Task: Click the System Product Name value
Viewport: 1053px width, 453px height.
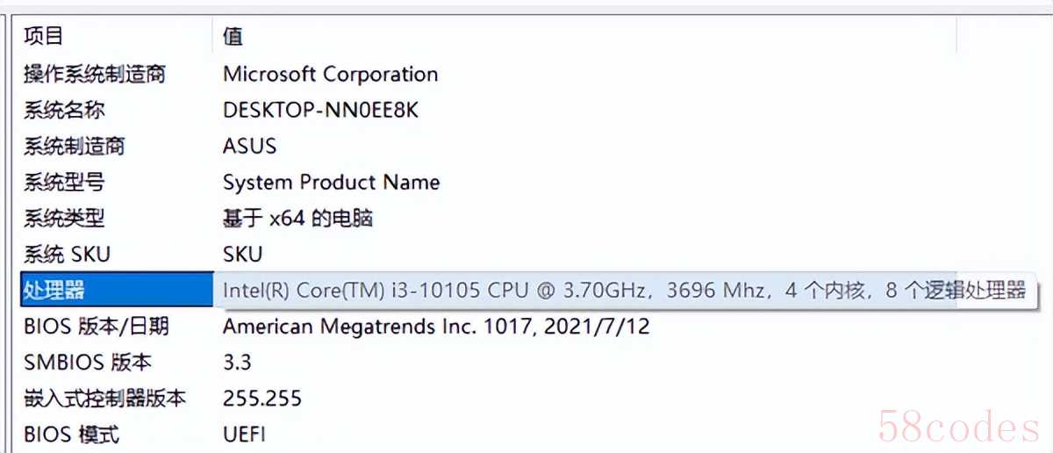Action: pos(331,183)
